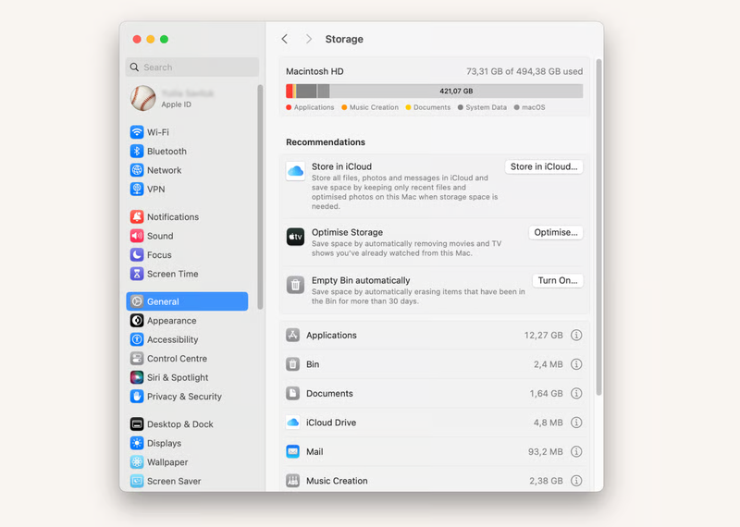Click the orange Music Creation legend dot

pos(344,107)
